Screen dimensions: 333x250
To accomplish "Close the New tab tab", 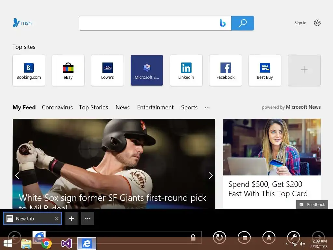I will tap(57, 218).
